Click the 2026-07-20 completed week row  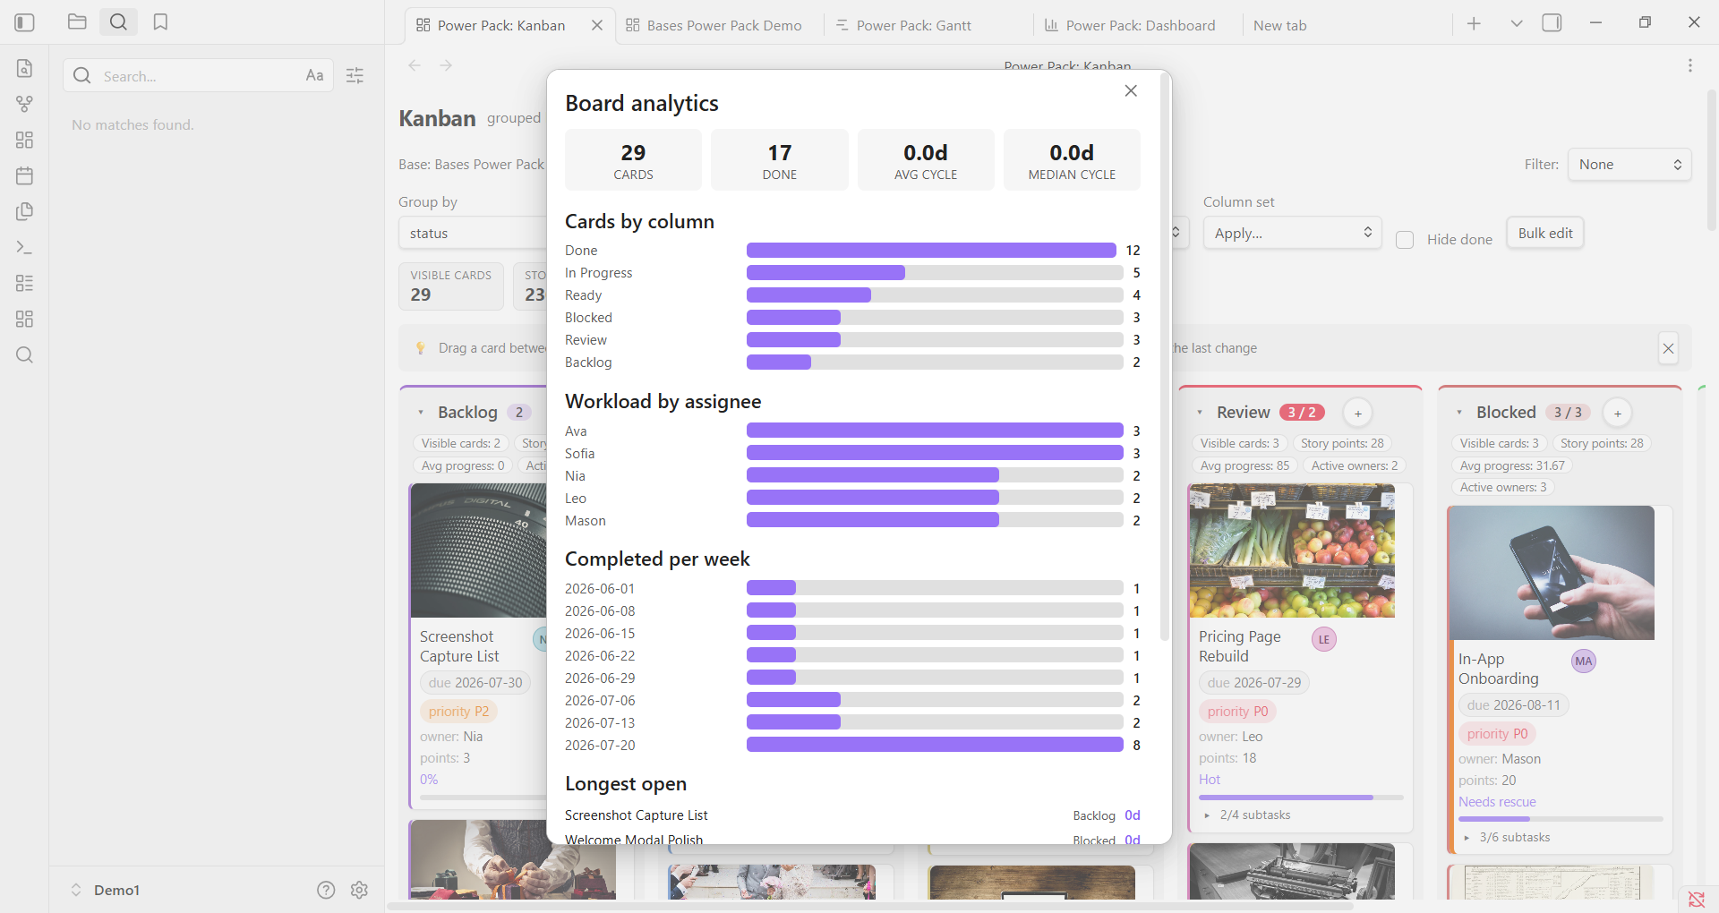[852, 746]
